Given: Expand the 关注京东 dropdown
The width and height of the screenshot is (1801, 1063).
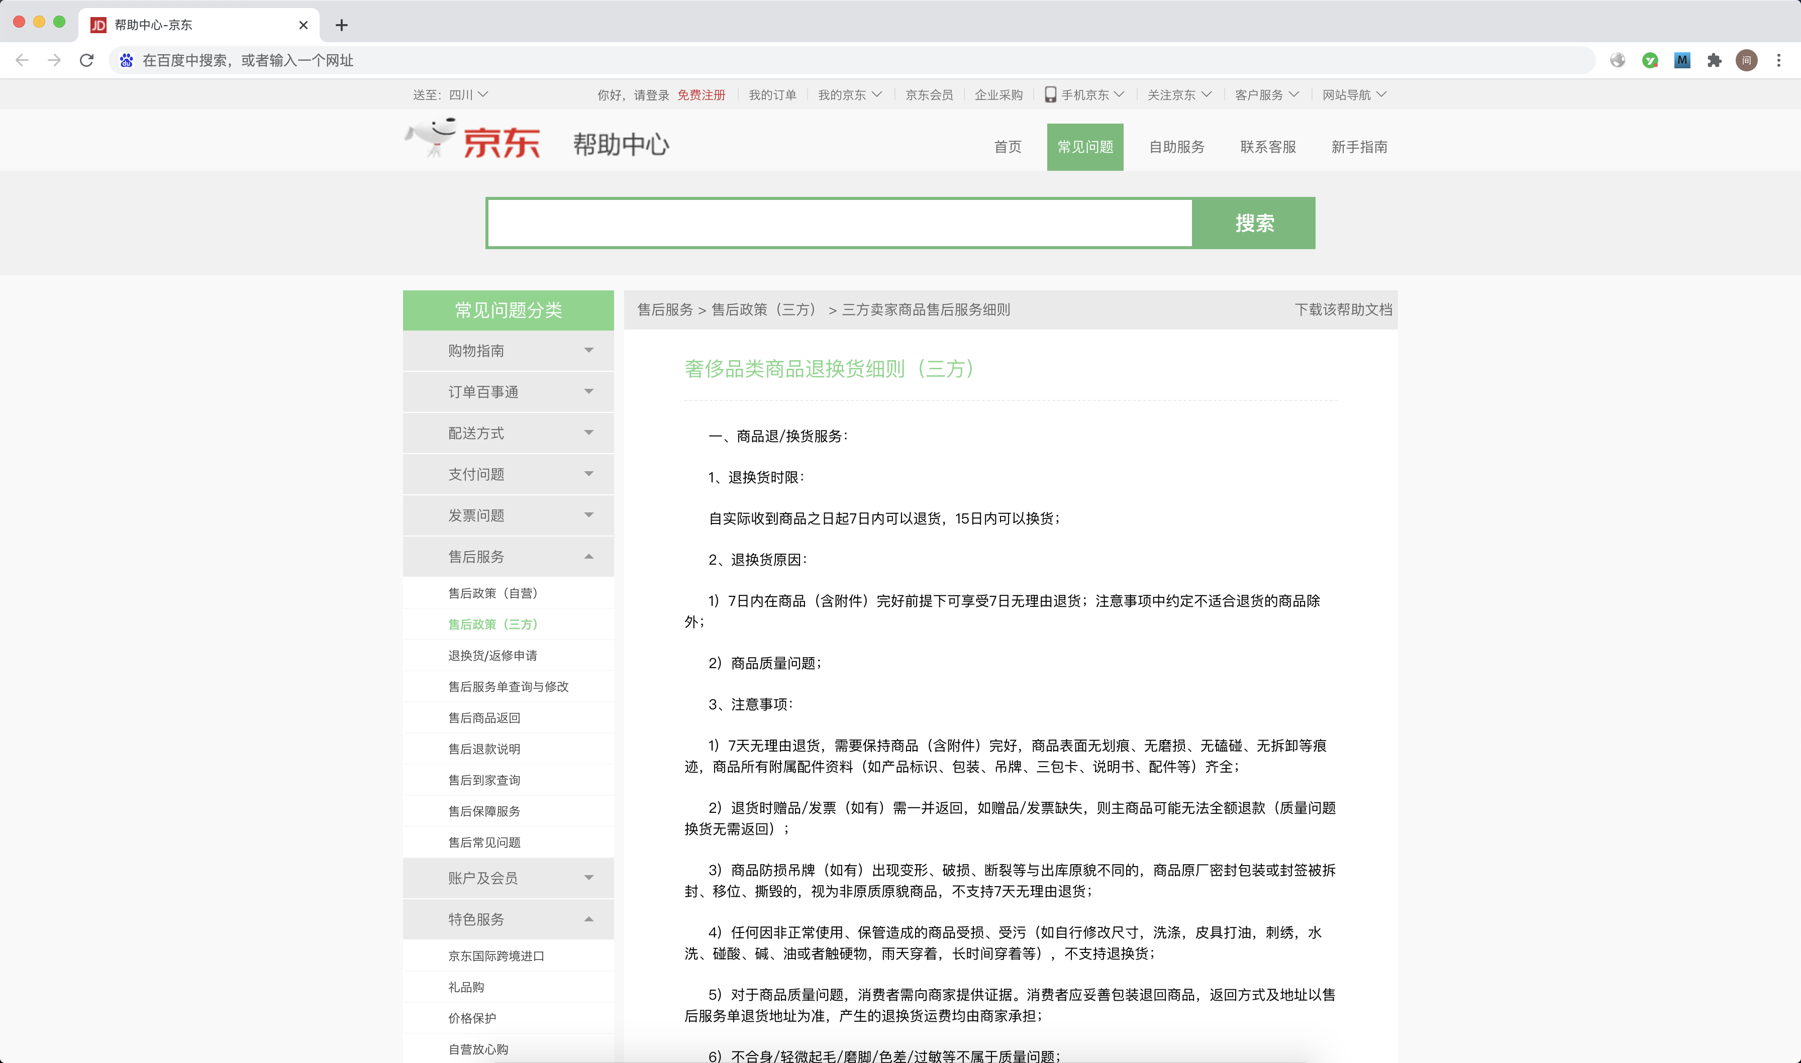Looking at the screenshot, I should pyautogui.click(x=1179, y=94).
